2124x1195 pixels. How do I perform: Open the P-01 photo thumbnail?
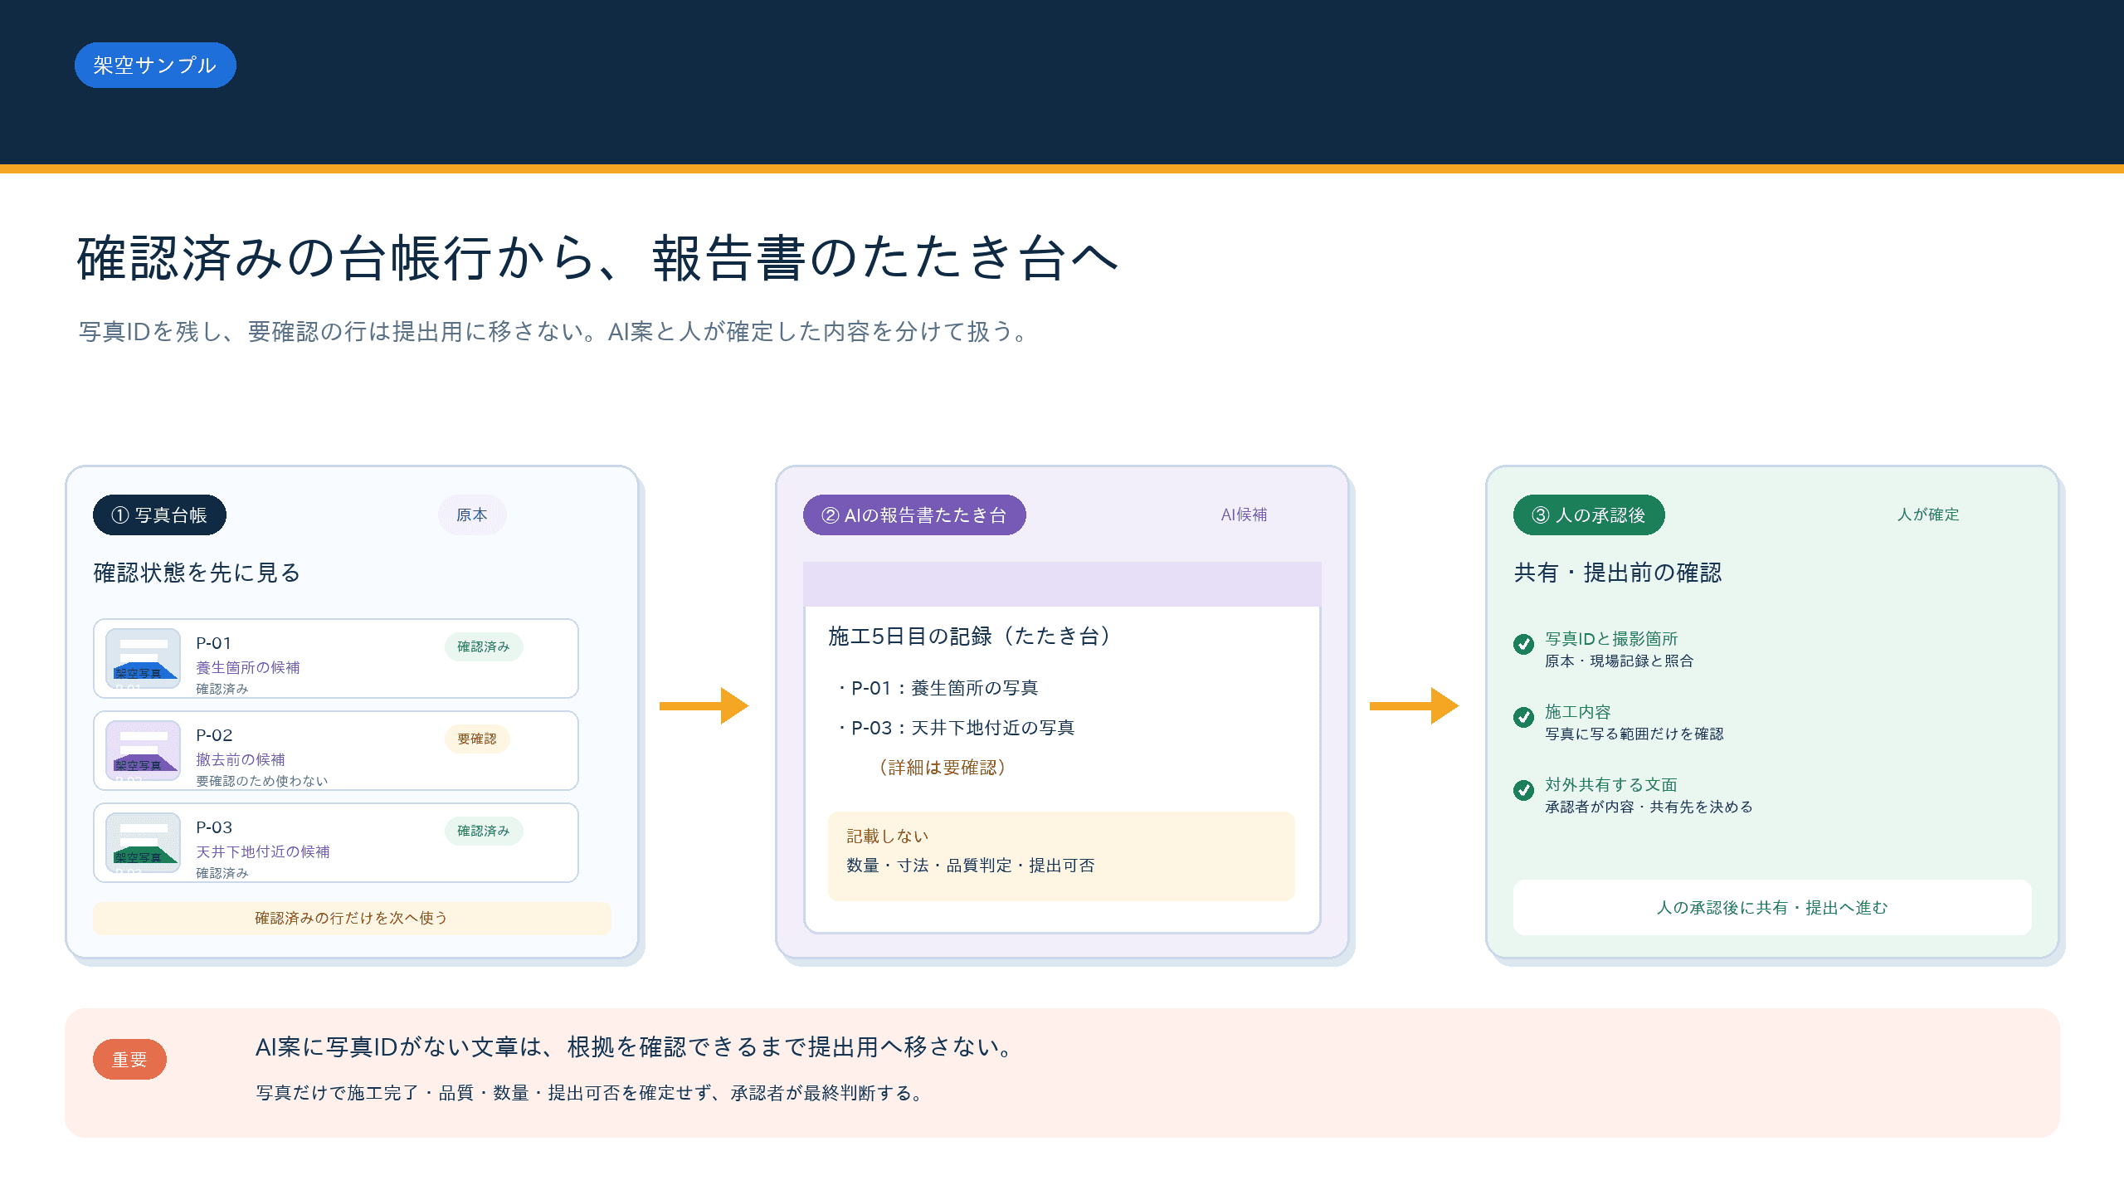(144, 658)
